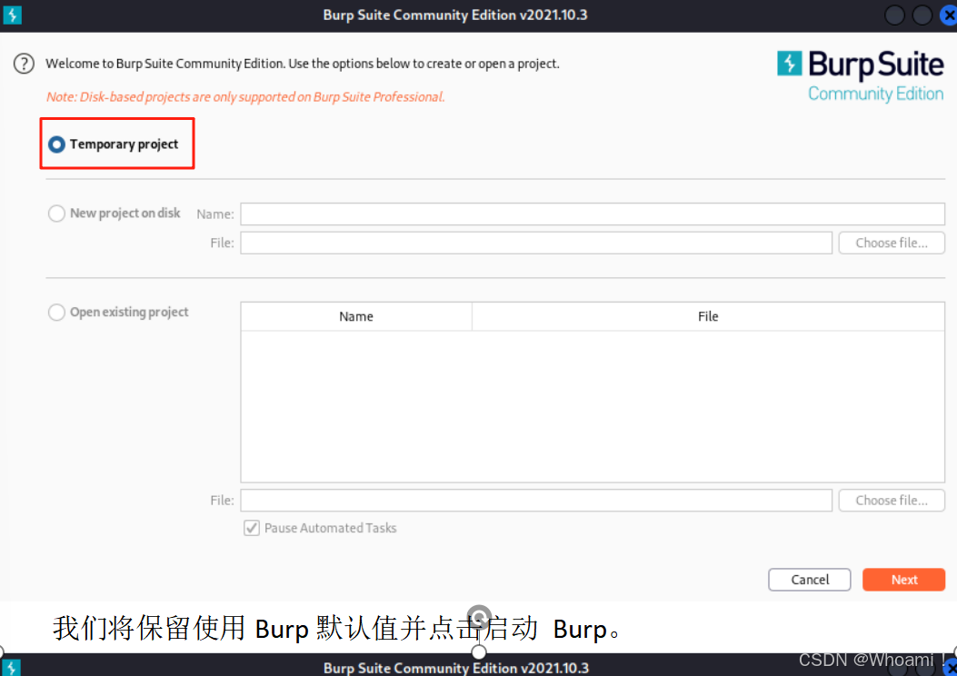Select New project on disk option
Image resolution: width=957 pixels, height=676 pixels.
[56, 214]
